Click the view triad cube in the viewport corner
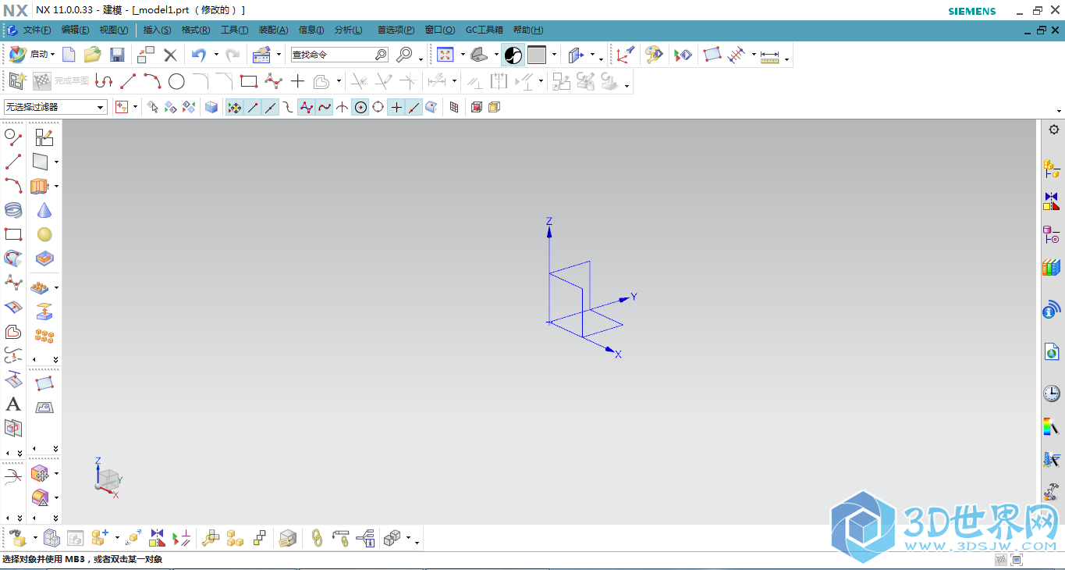This screenshot has width=1065, height=570. tap(108, 478)
